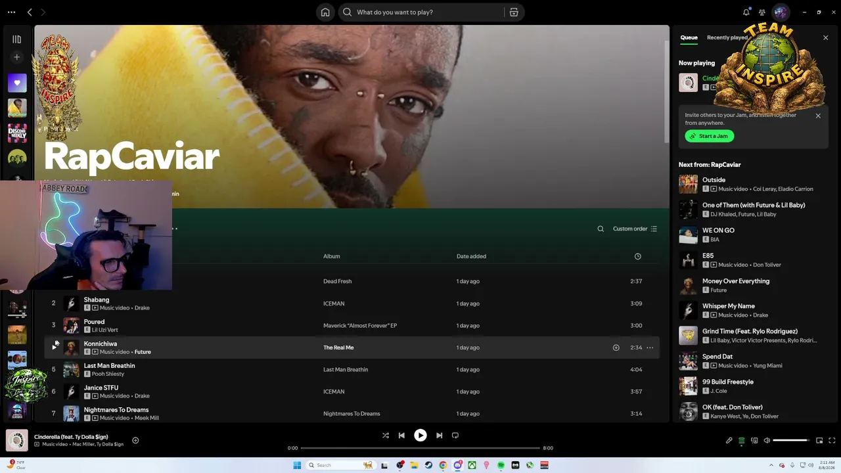Screen dimensions: 841x473
Task: Select the Poured track row title
Action: (x=94, y=322)
